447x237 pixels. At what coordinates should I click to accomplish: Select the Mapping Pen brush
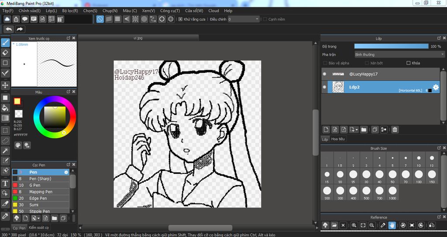[40, 192]
